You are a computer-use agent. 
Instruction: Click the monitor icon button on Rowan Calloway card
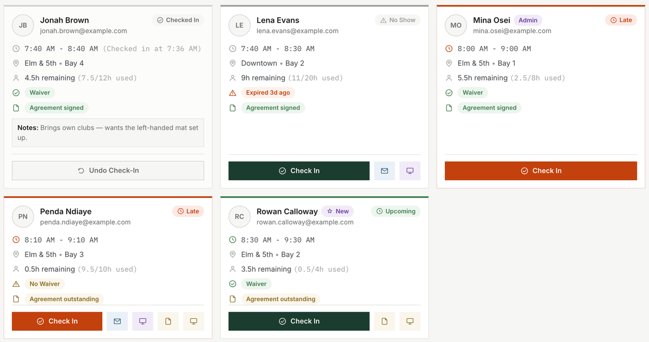(410, 322)
